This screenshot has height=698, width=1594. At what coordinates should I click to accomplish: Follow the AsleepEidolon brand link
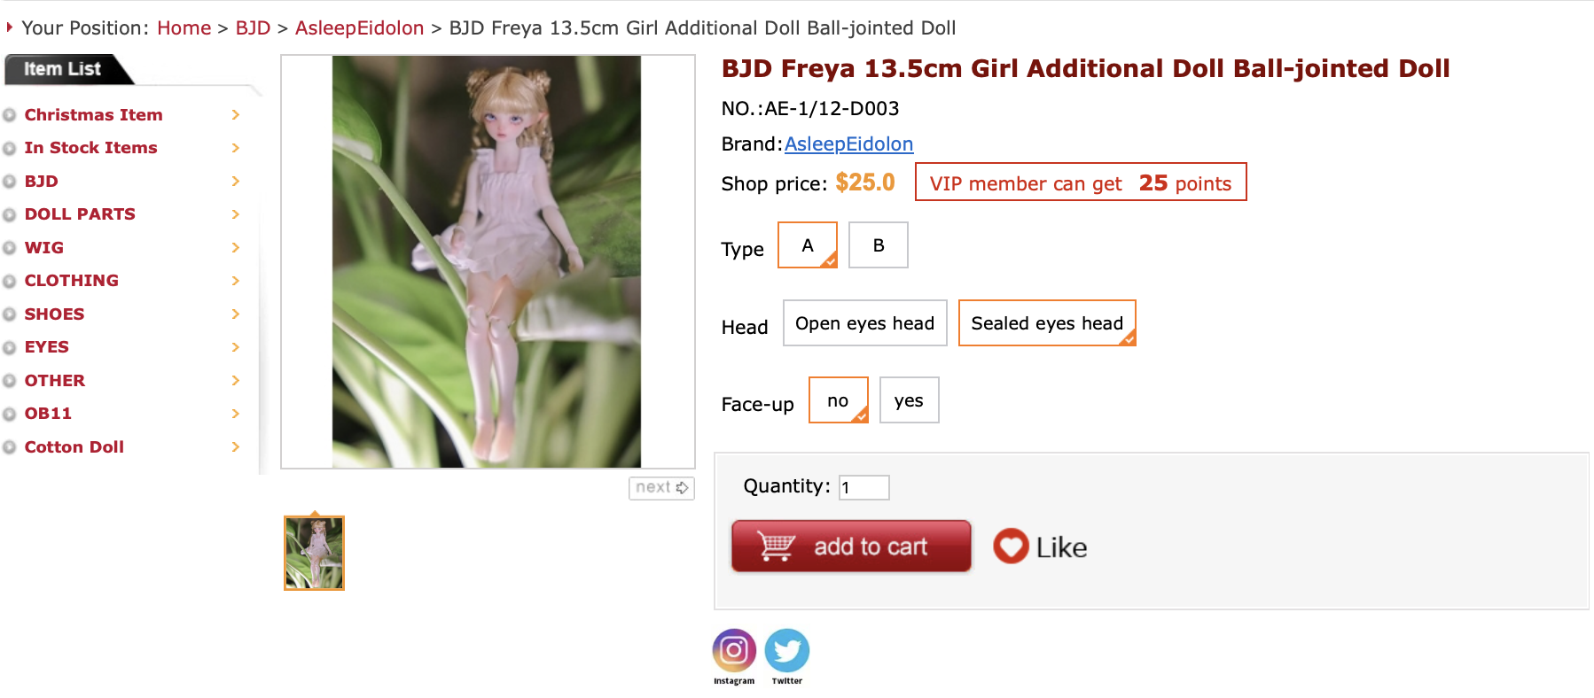click(848, 143)
